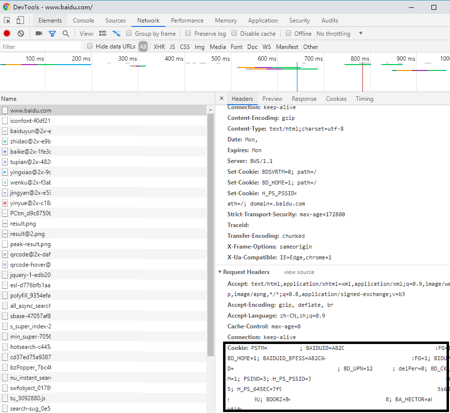Open the Preview tab

pos(272,98)
